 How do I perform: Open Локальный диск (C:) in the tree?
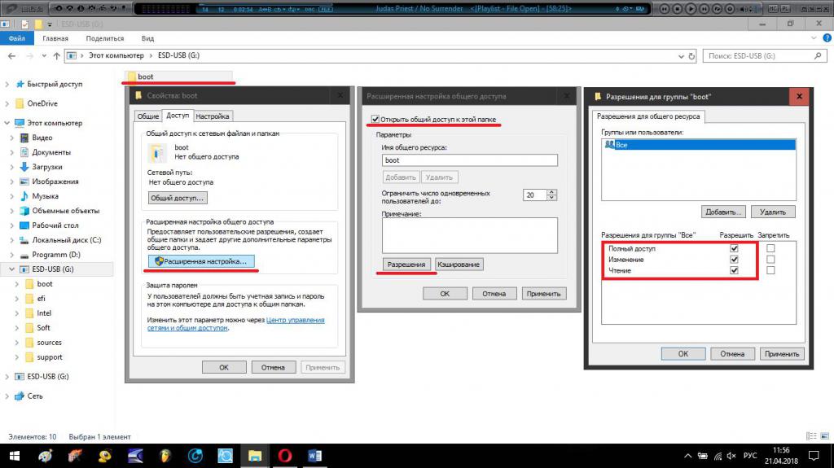(67, 240)
